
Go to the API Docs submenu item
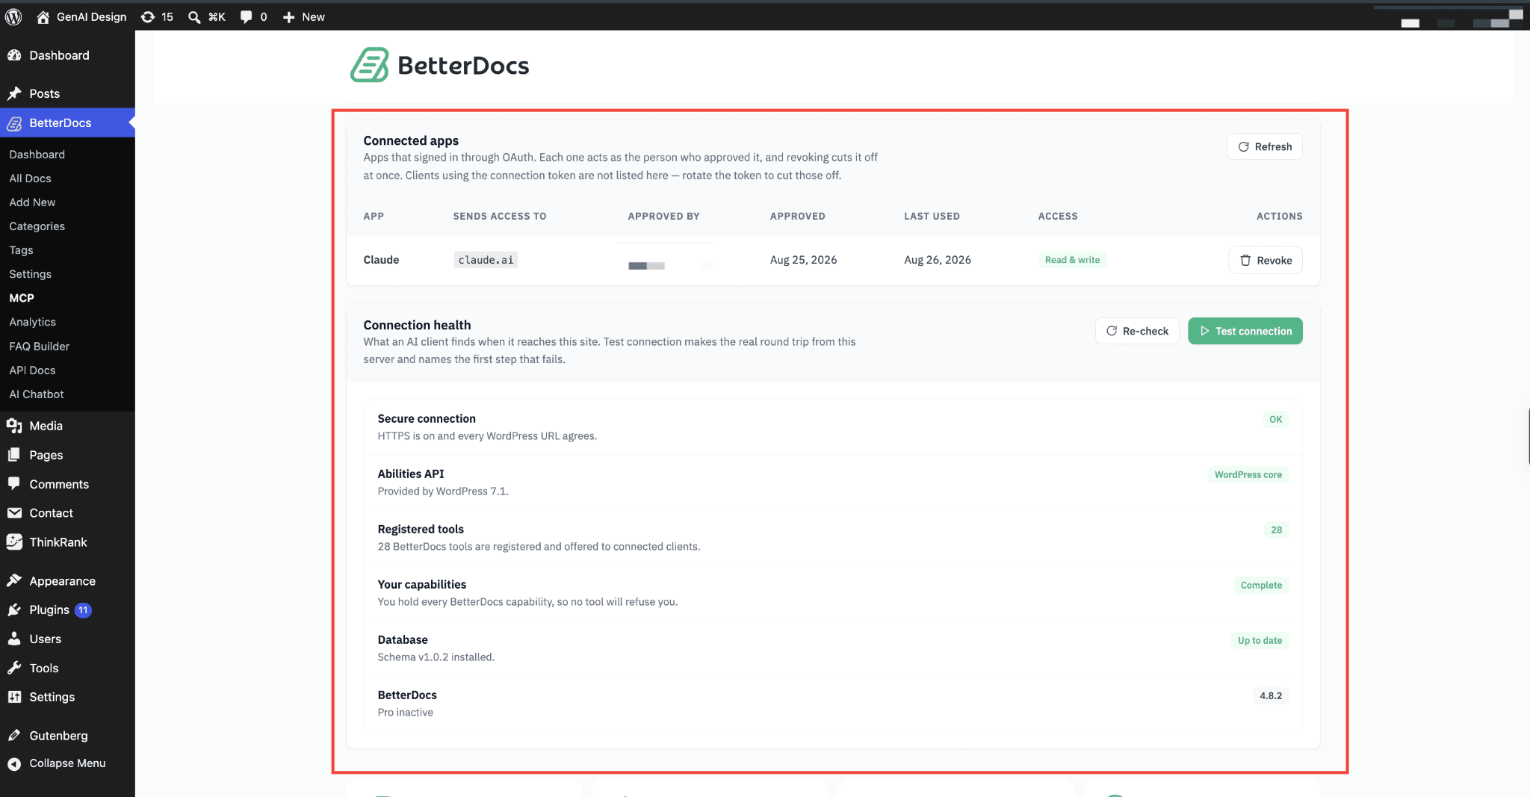32,370
